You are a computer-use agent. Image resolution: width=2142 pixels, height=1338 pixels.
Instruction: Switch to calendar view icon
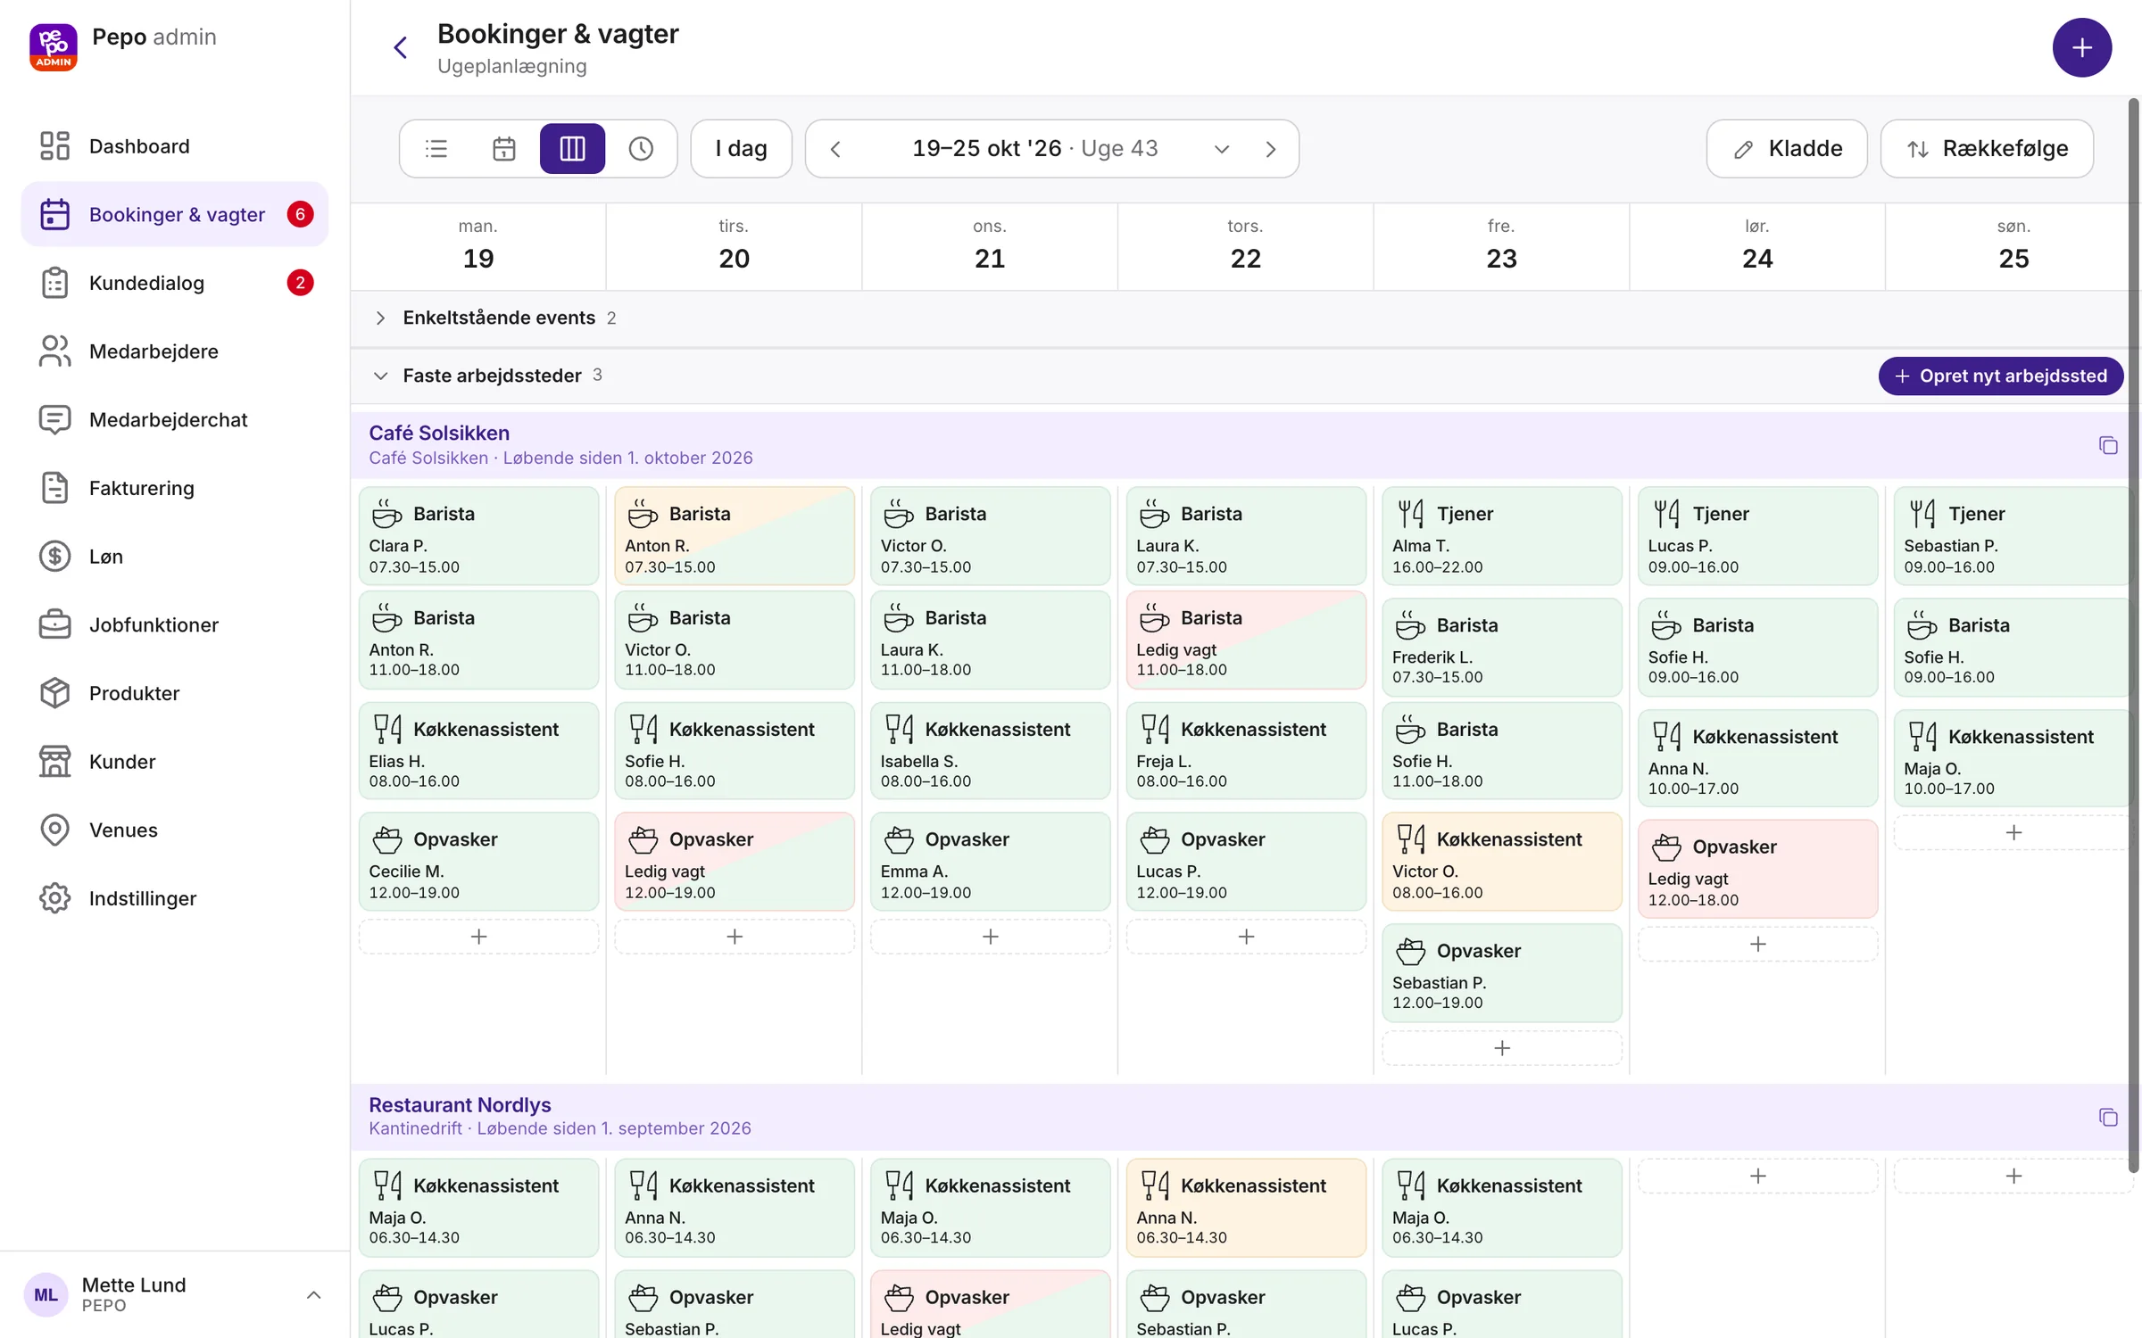pos(504,148)
